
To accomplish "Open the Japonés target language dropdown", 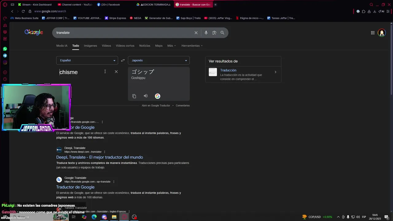I will coord(159,60).
